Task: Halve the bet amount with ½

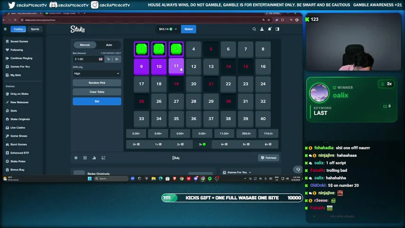Action: coord(108,59)
